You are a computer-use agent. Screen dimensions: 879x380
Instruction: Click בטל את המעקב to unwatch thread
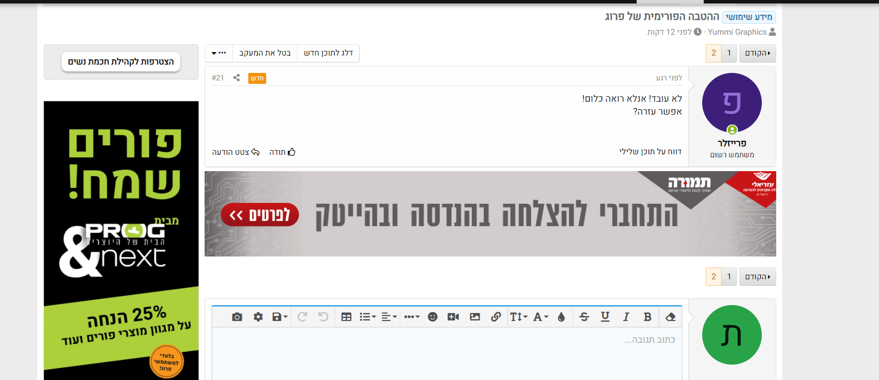tap(265, 53)
